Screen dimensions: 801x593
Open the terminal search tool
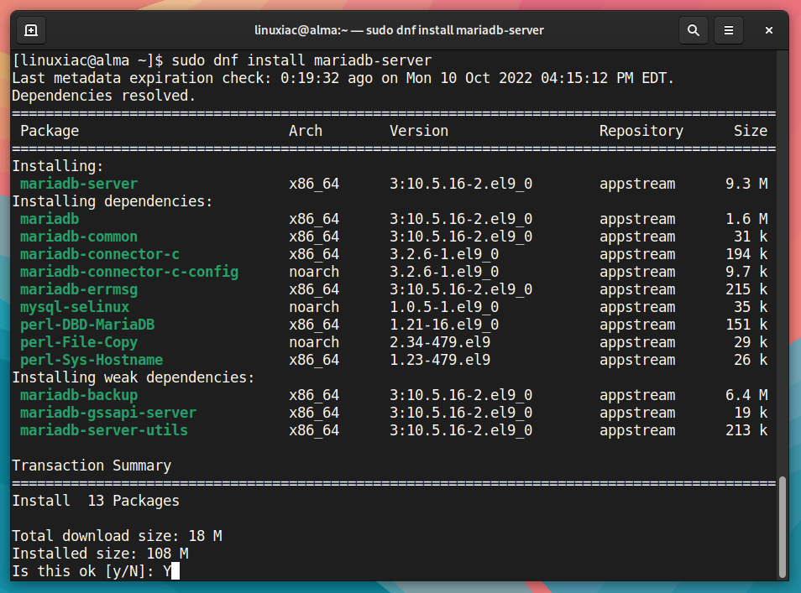pos(694,31)
